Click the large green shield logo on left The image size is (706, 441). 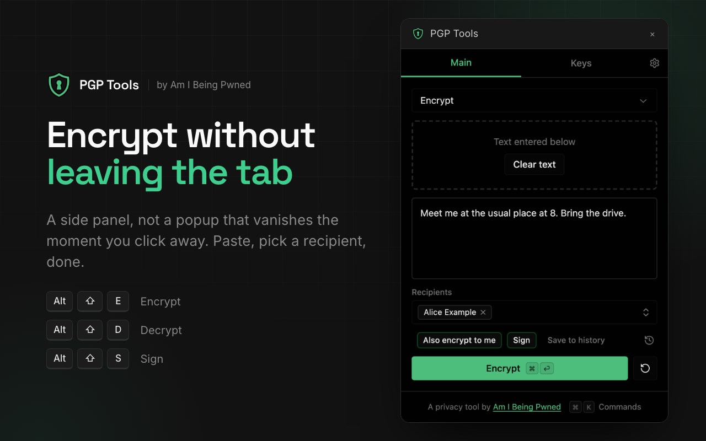click(x=59, y=85)
